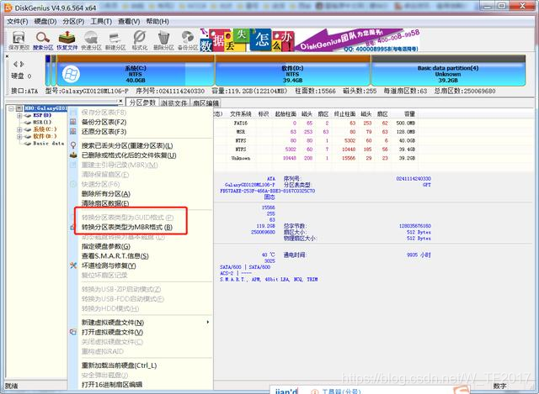Click the 格式化 toolbar icon
The width and height of the screenshot is (539, 394).
pyautogui.click(x=140, y=40)
